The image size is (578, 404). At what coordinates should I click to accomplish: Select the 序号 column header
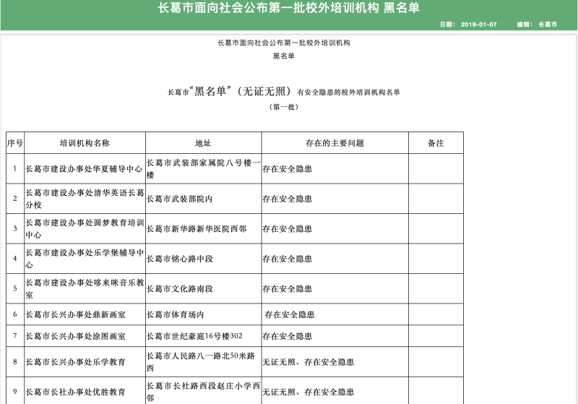15,143
